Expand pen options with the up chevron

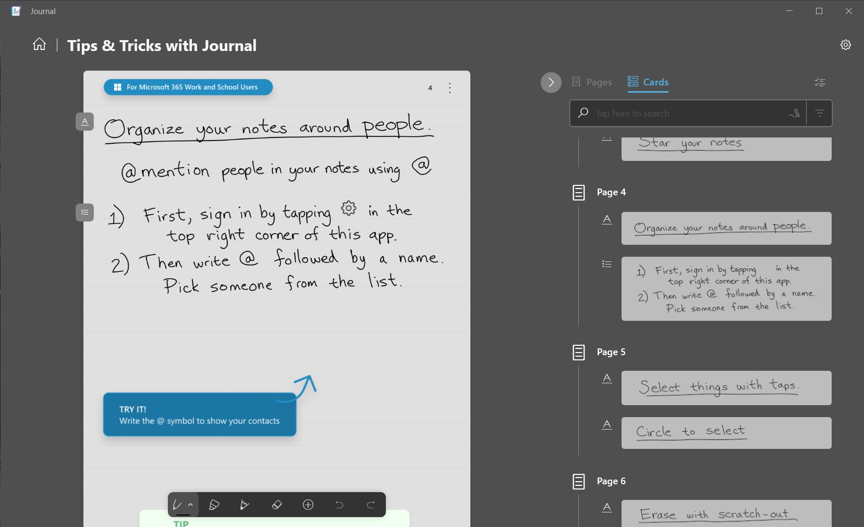coord(191,505)
